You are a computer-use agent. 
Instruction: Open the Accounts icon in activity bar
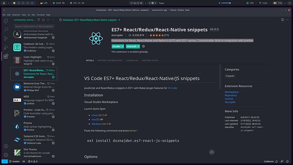pos(6,146)
